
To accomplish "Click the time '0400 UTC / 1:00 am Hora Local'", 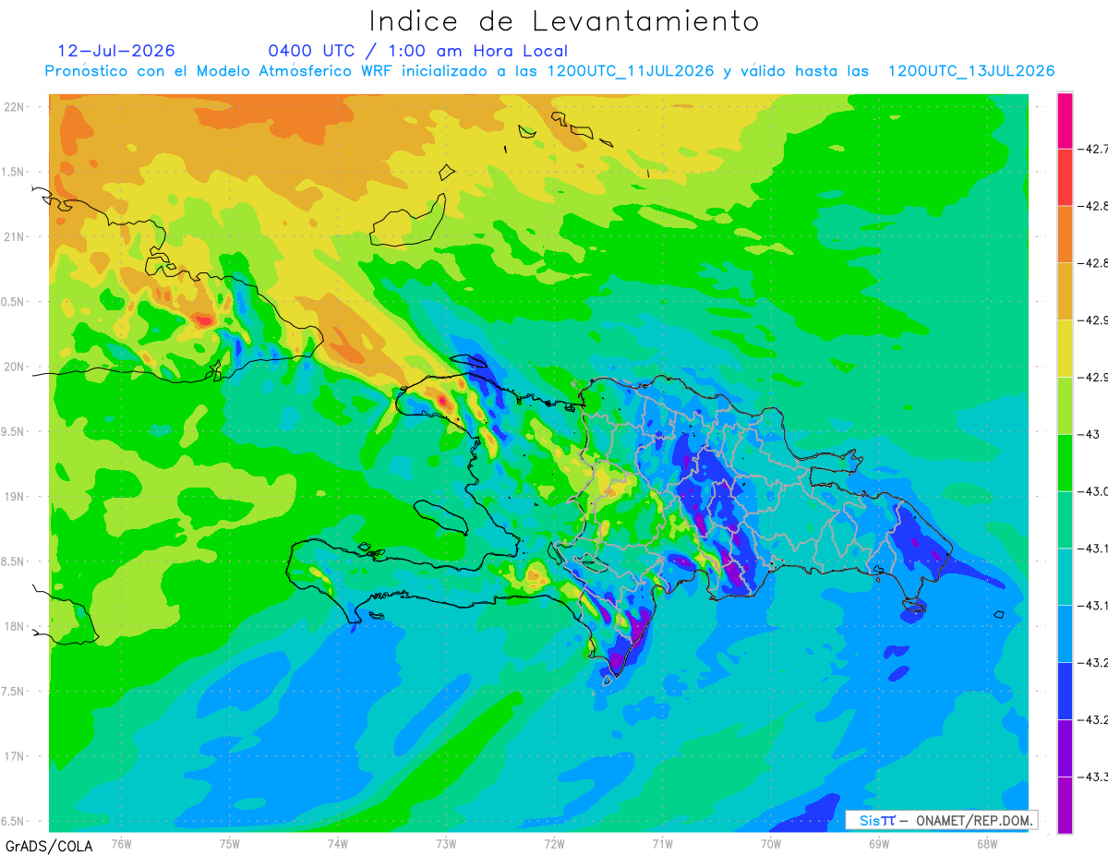I will [x=418, y=51].
